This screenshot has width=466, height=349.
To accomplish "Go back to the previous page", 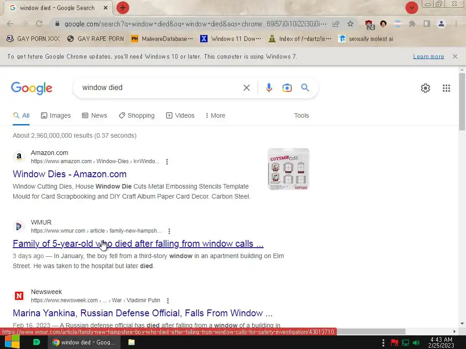I will click(x=10, y=24).
